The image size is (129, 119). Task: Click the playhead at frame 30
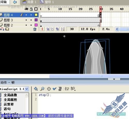[x=101, y=9]
